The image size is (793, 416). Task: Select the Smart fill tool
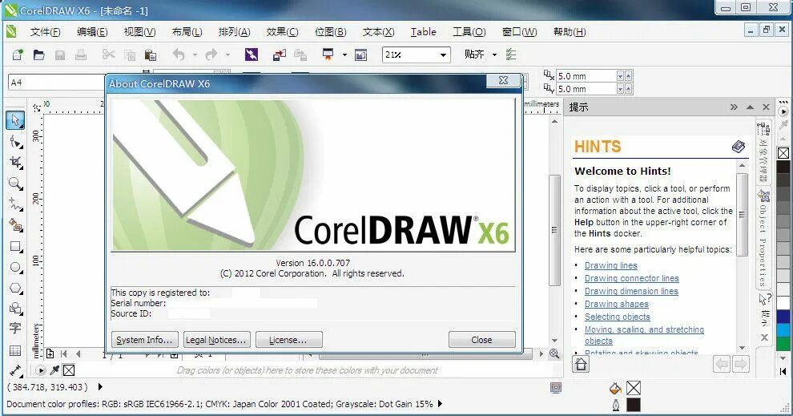point(16,225)
